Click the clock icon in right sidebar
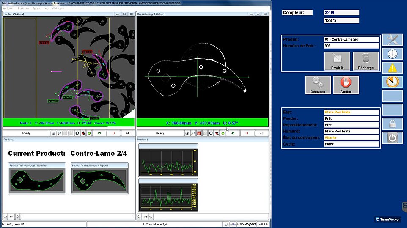 click(x=393, y=54)
